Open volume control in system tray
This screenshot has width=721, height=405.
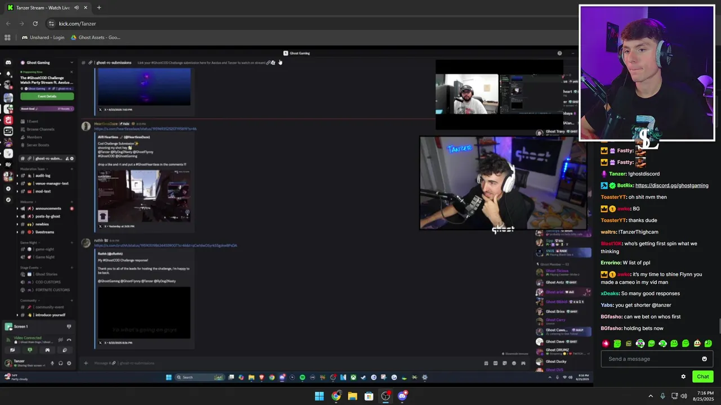[x=684, y=396]
